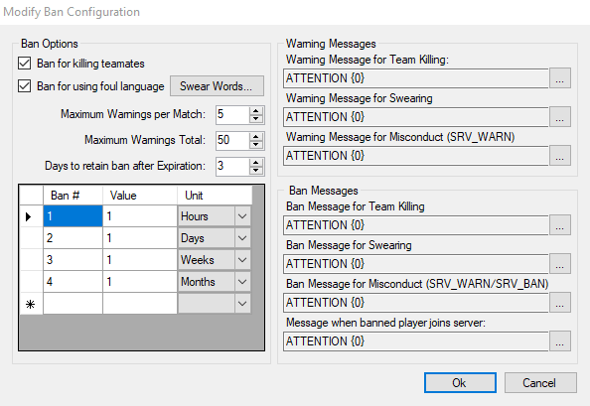Increase Maximum Warnings per Match value
The height and width of the screenshot is (406, 590).
coord(256,111)
